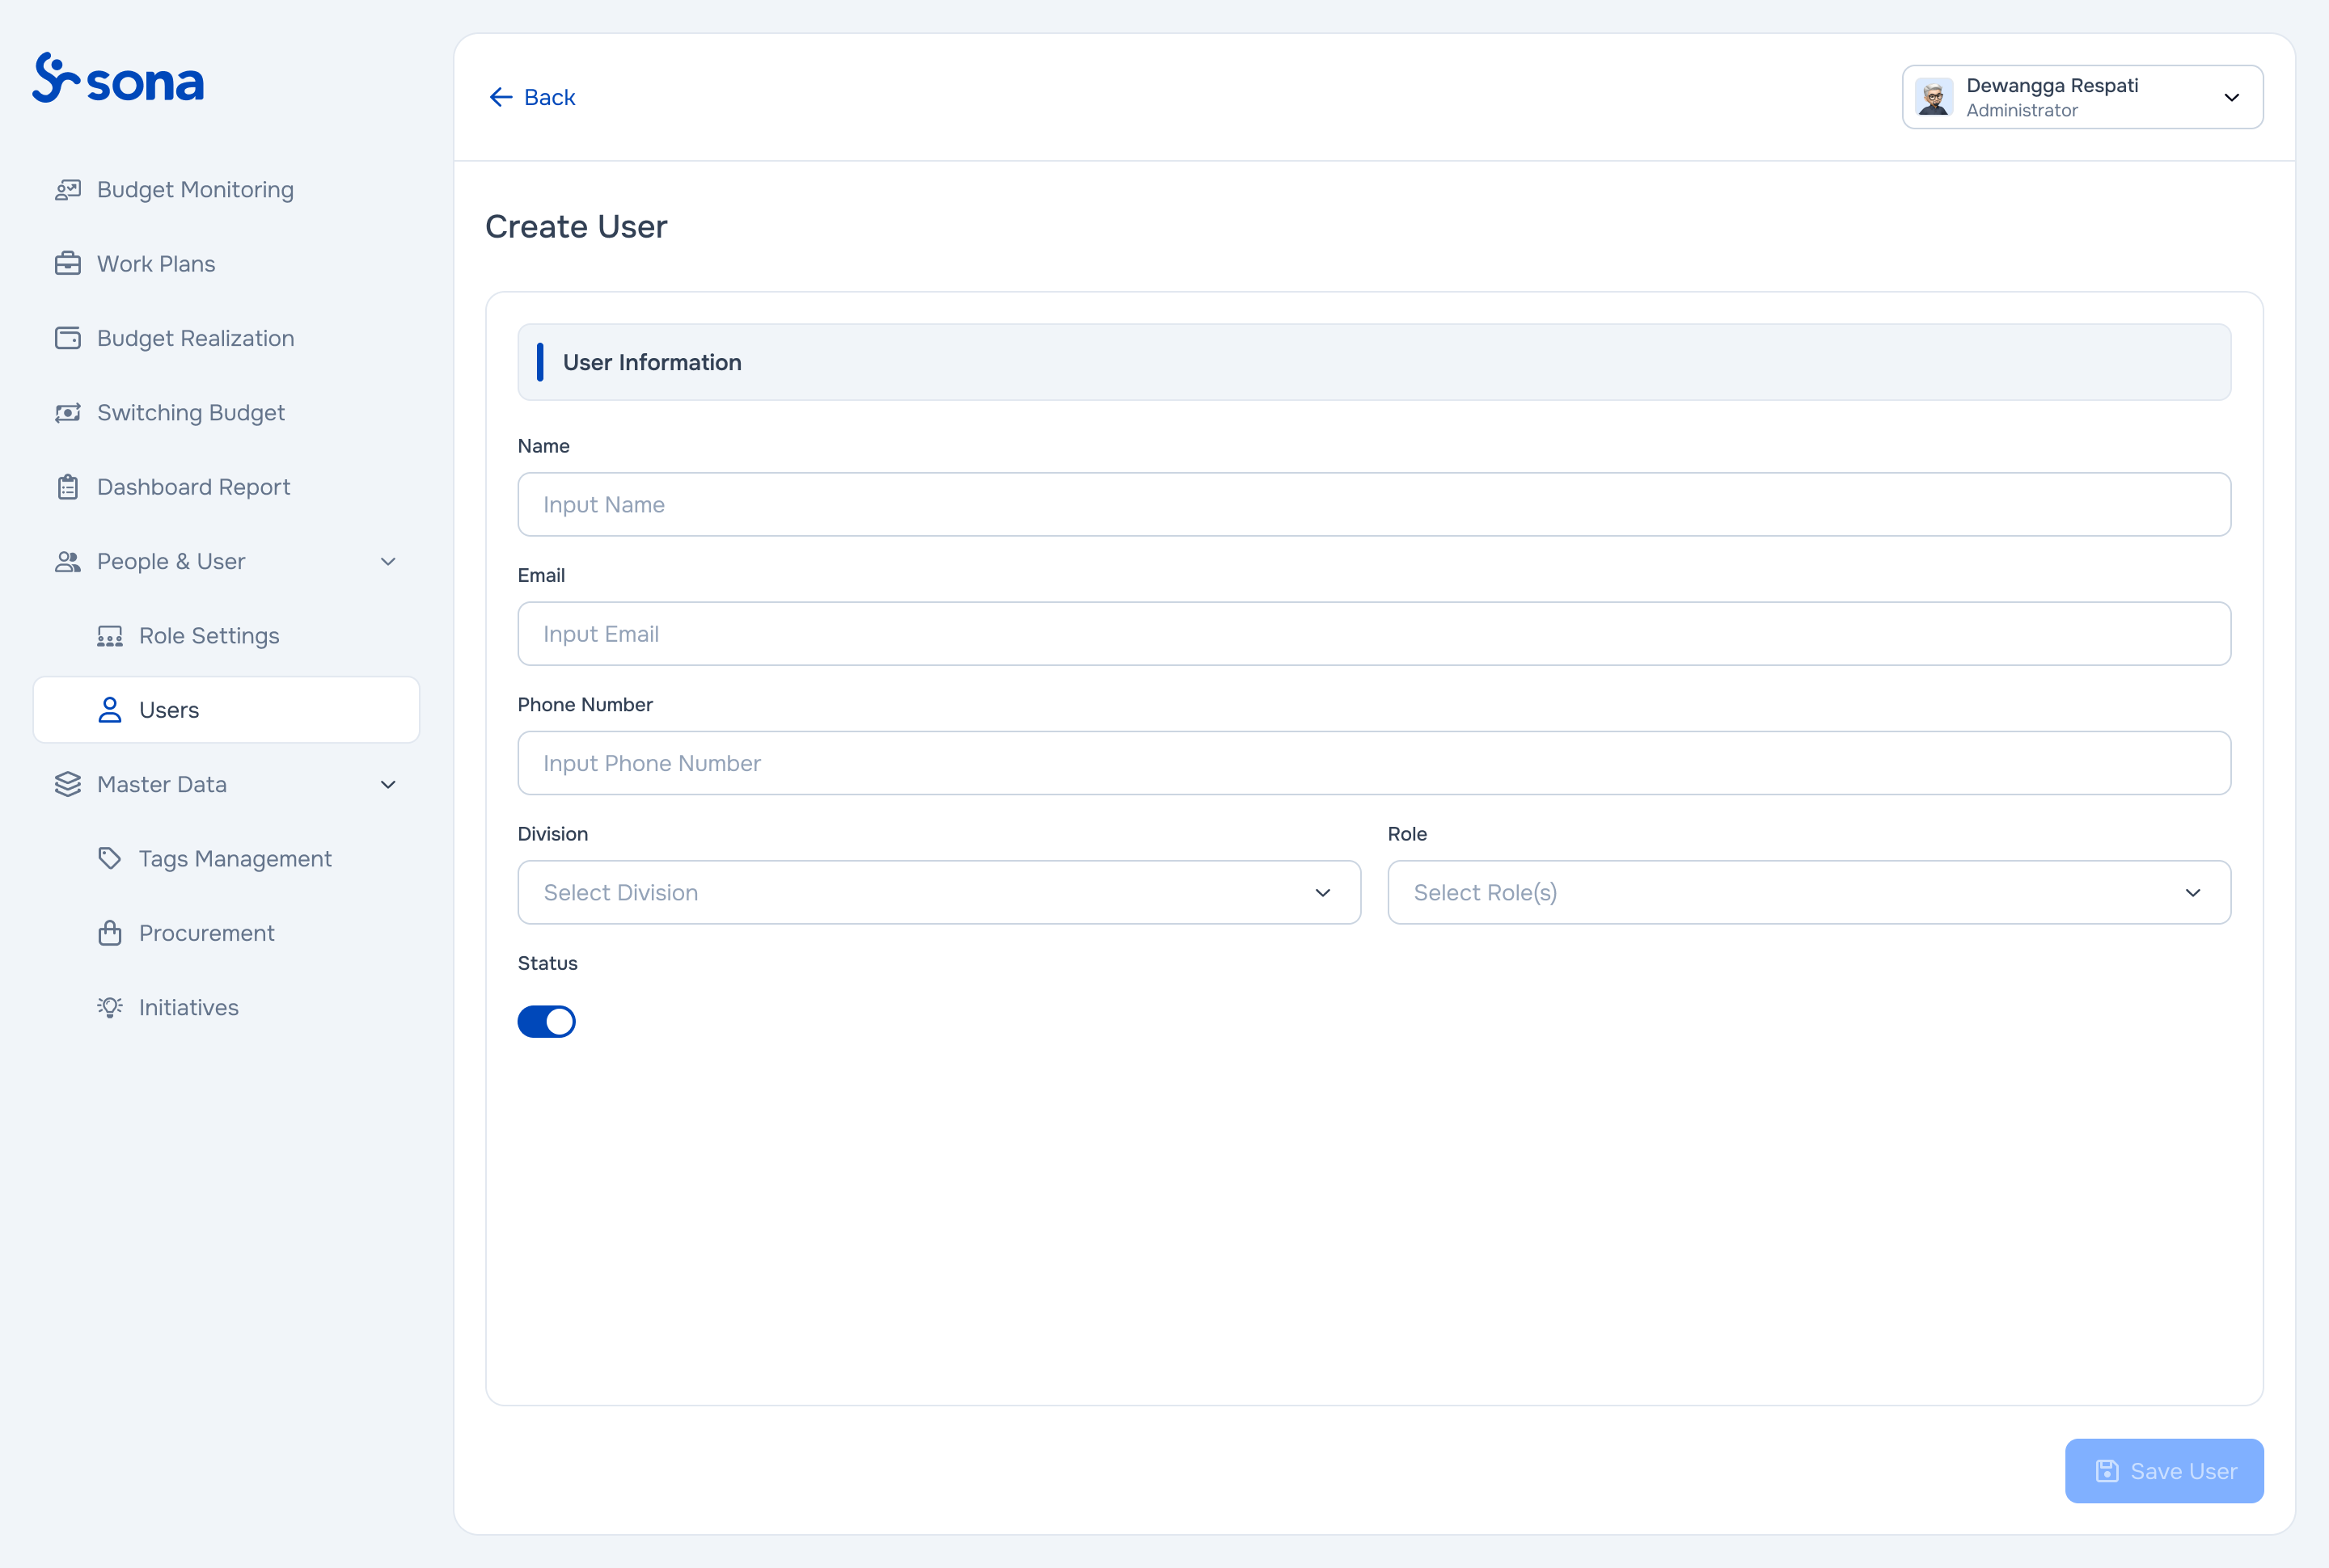Select Role Settings submenu item
Image resolution: width=2329 pixels, height=1568 pixels.
[x=226, y=636]
